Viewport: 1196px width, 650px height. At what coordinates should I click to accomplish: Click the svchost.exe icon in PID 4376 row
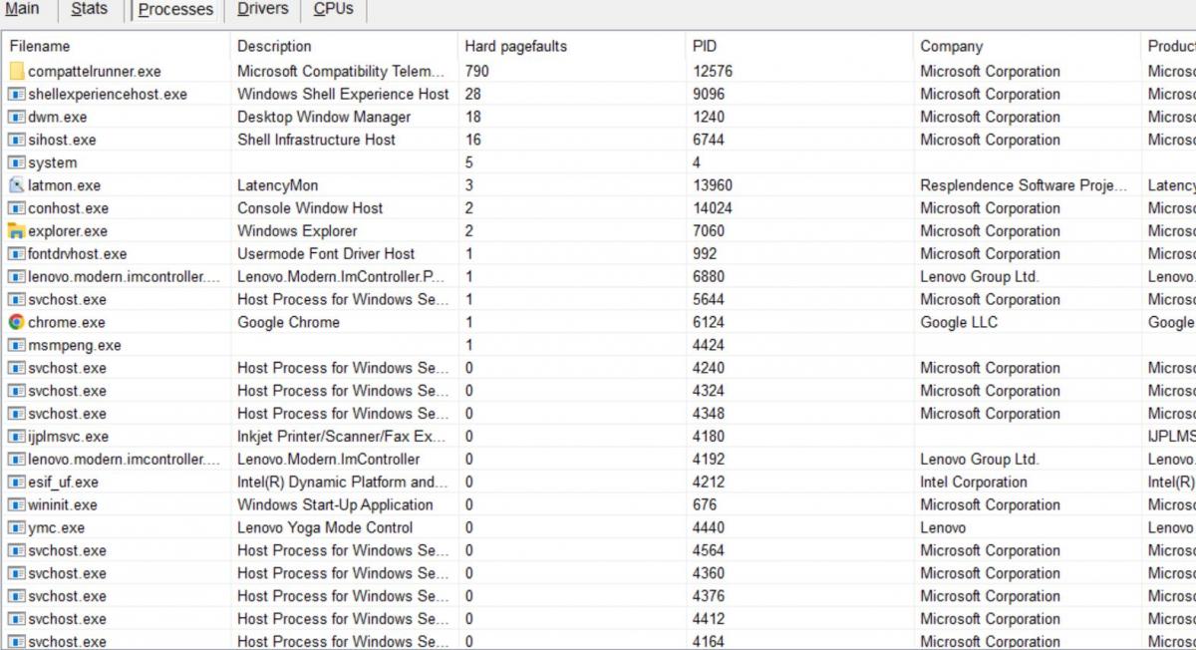(x=17, y=597)
